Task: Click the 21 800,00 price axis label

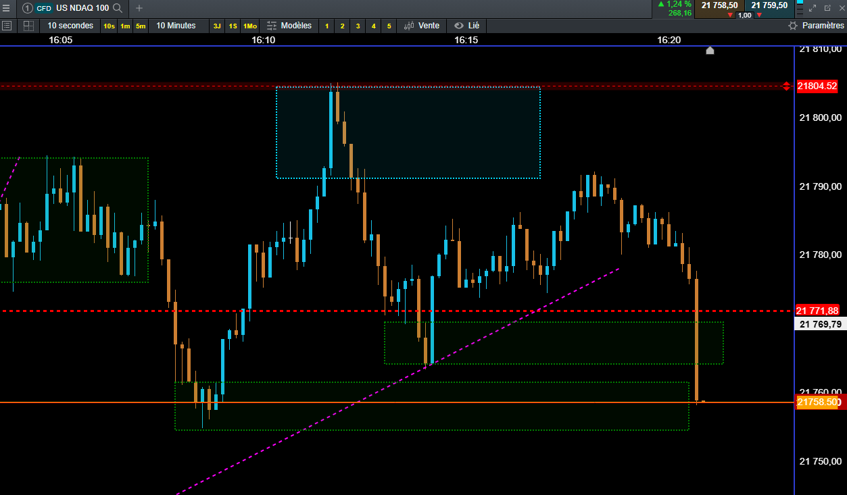Action: pos(821,118)
